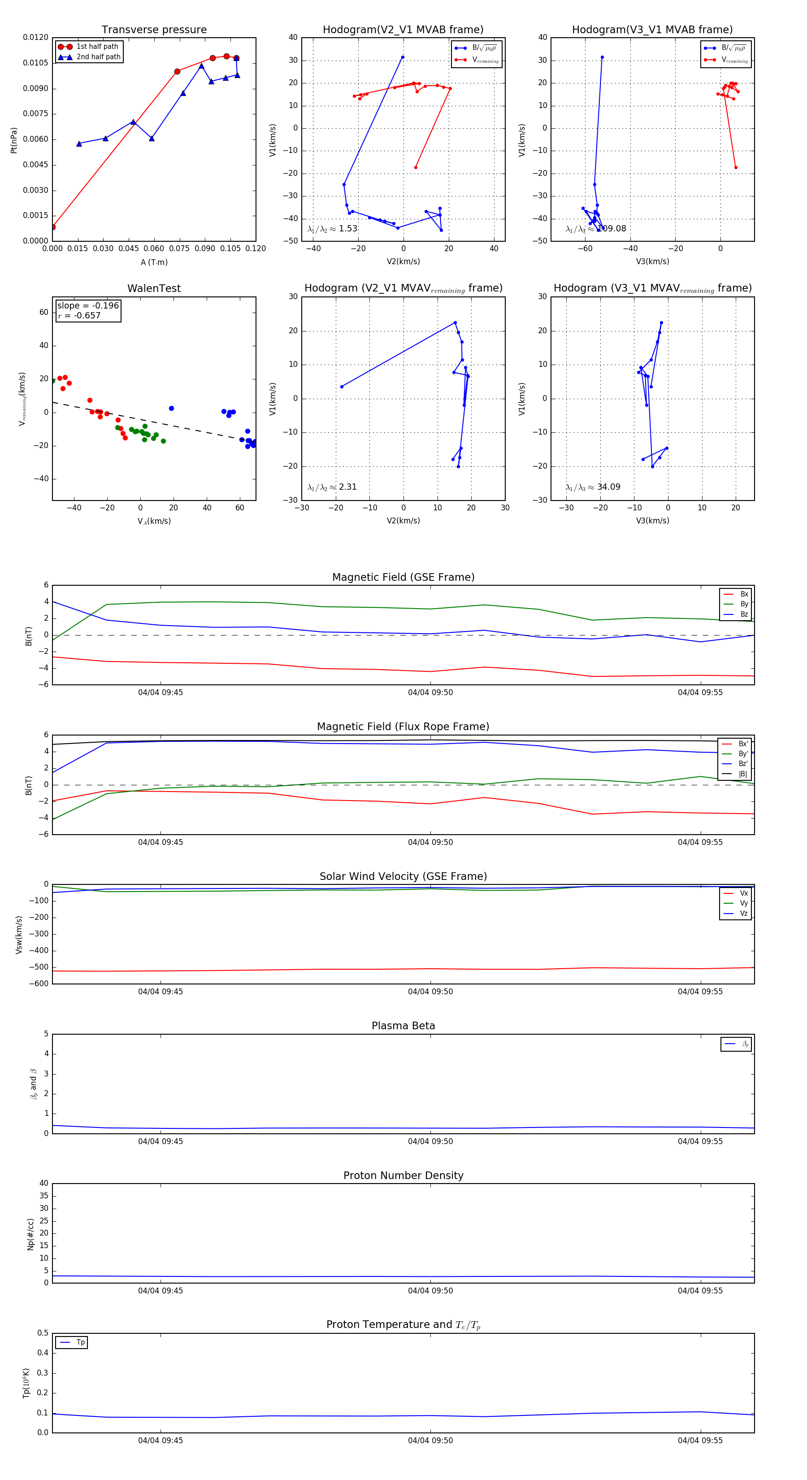Click the 'Hodogram(V2_V1 MVAB frame)' title

click(403, 29)
